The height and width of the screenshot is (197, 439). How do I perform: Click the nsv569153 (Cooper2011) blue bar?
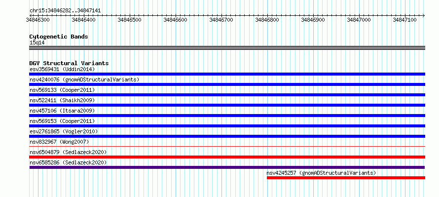pyautogui.click(x=227, y=126)
